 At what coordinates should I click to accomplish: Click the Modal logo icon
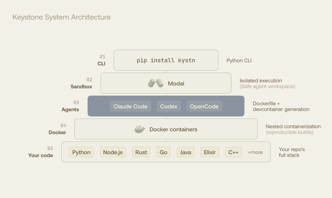(x=156, y=83)
